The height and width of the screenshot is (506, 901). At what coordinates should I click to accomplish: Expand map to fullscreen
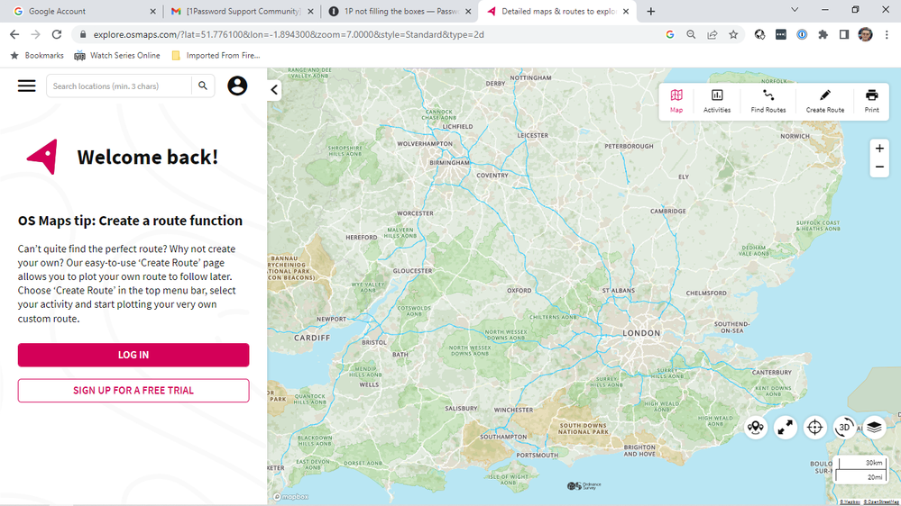(x=786, y=428)
